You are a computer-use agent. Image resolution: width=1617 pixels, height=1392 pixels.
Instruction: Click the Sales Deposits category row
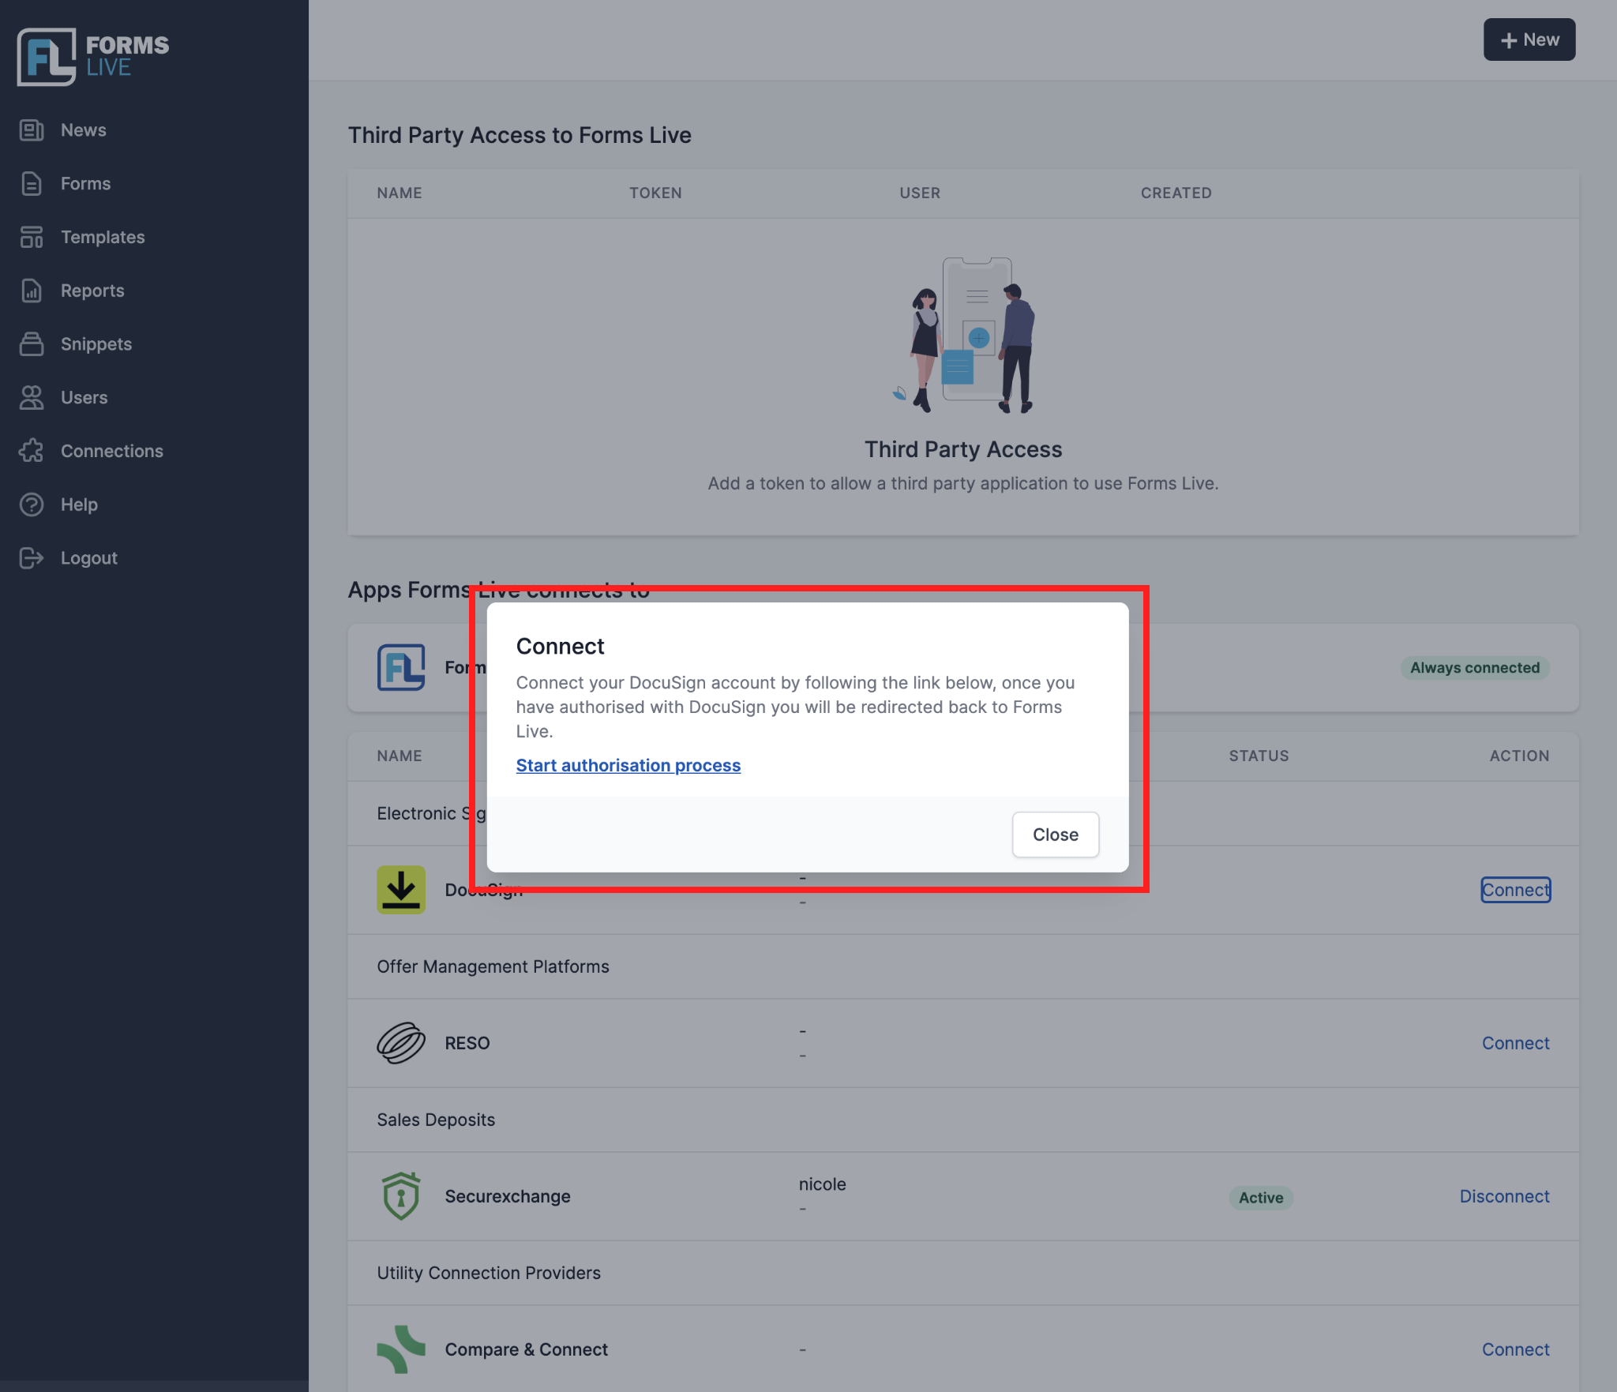[x=963, y=1120]
